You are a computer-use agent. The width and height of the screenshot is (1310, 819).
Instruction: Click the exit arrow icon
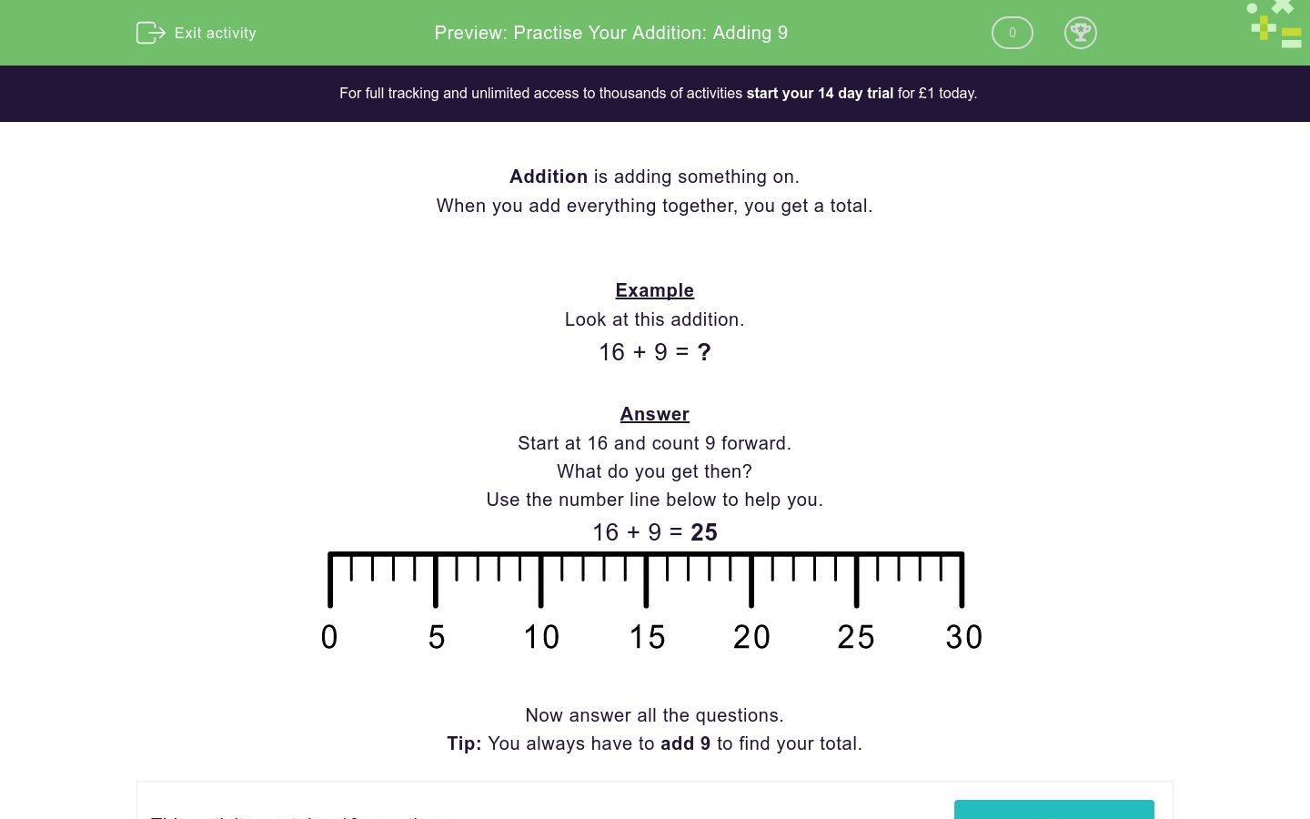150,33
